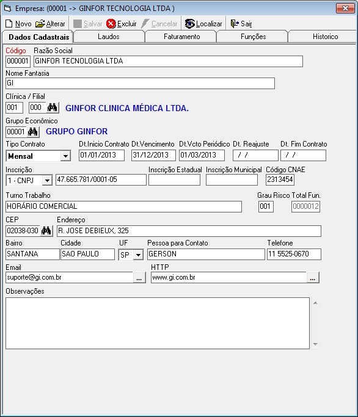Click the Email address field

69,278
